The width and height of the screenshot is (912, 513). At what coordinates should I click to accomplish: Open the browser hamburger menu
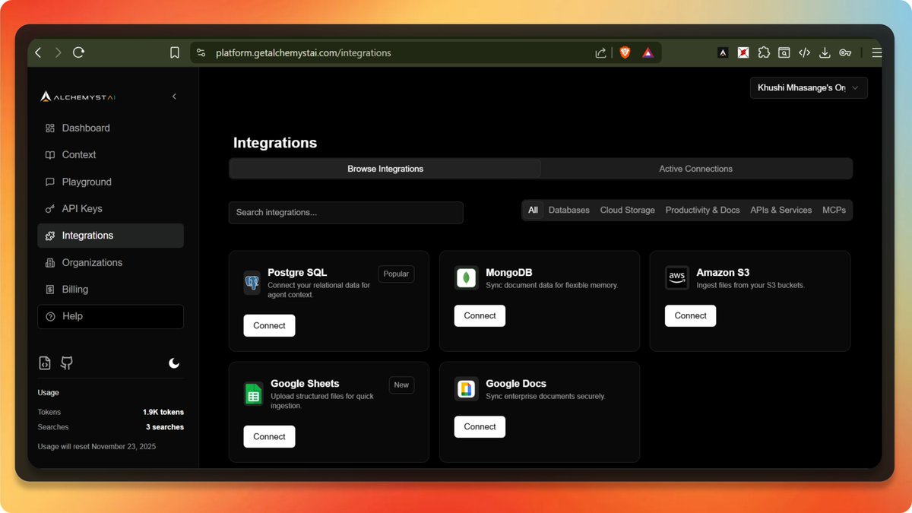[x=876, y=52]
